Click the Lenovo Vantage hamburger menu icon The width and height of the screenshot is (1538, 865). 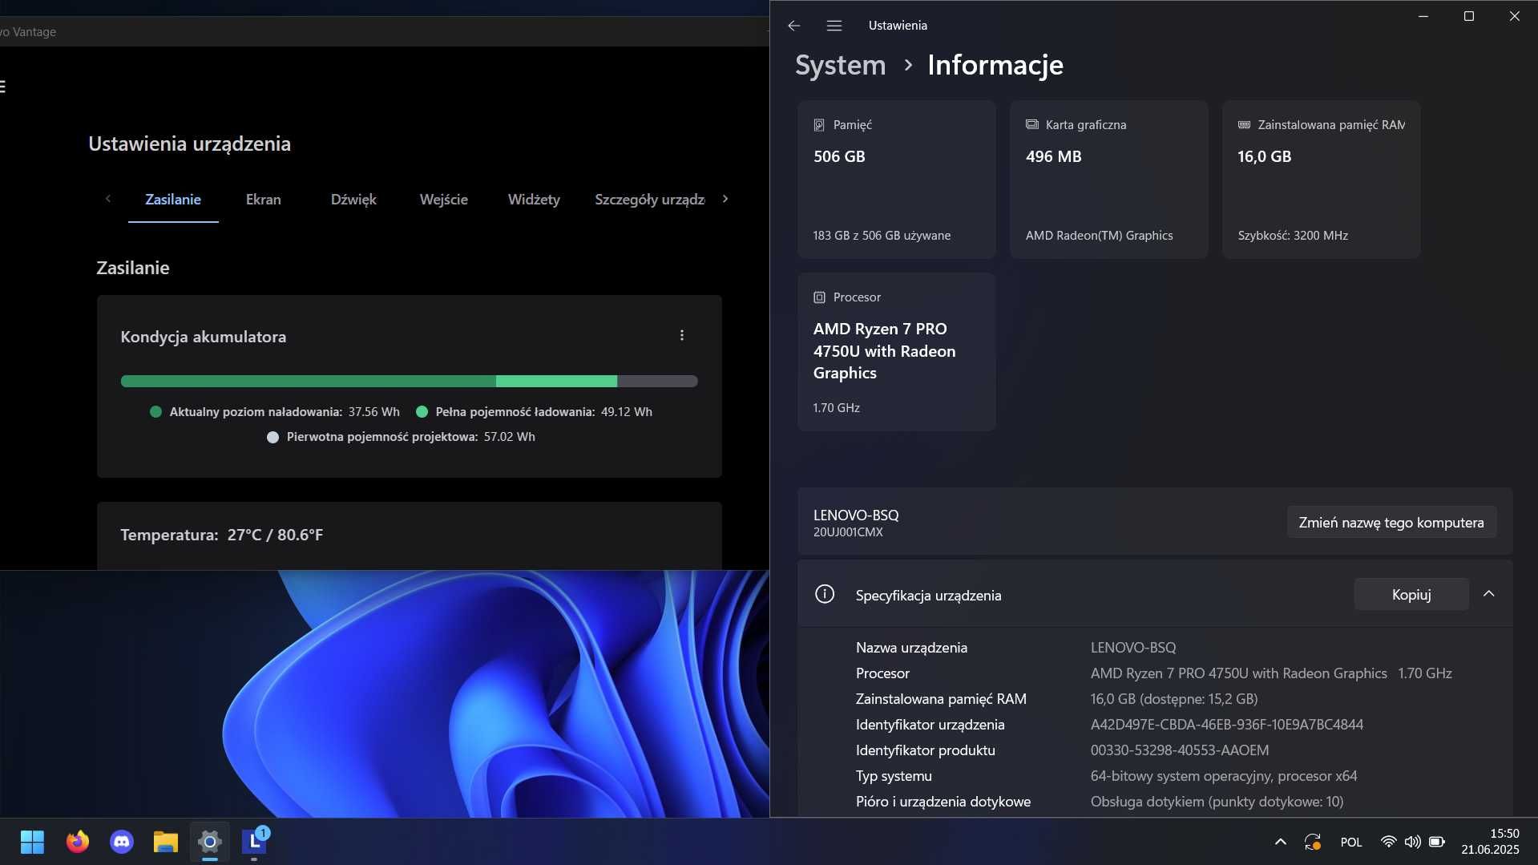[2, 87]
